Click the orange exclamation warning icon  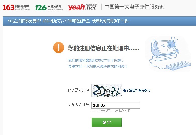pyautogui.click(x=59, y=48)
